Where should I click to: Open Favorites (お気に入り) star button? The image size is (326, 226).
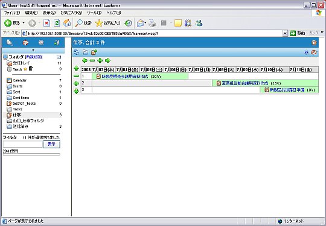tap(107, 23)
